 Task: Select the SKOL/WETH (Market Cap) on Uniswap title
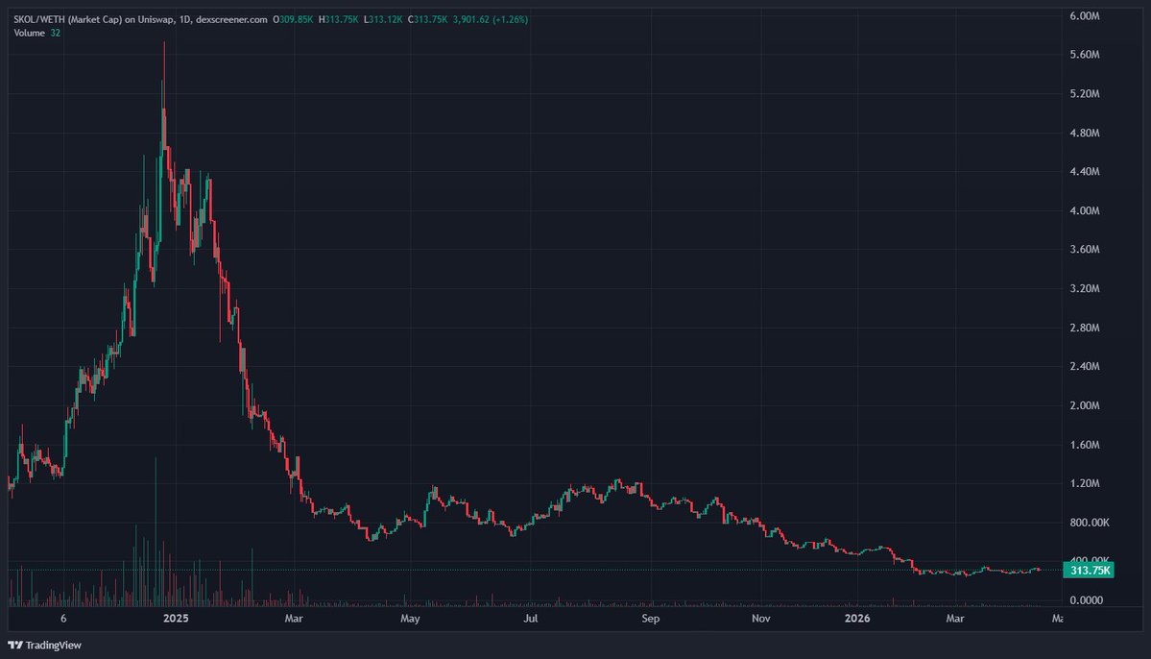click(94, 20)
